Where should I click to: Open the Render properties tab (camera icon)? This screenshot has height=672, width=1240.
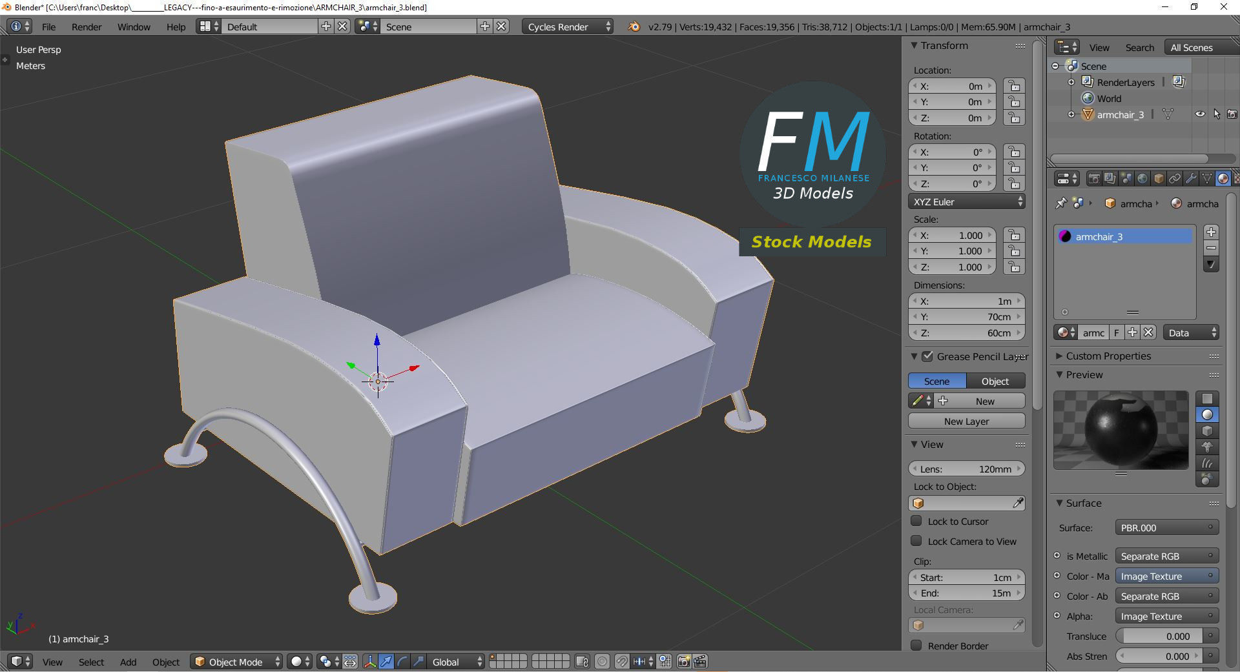click(1094, 179)
